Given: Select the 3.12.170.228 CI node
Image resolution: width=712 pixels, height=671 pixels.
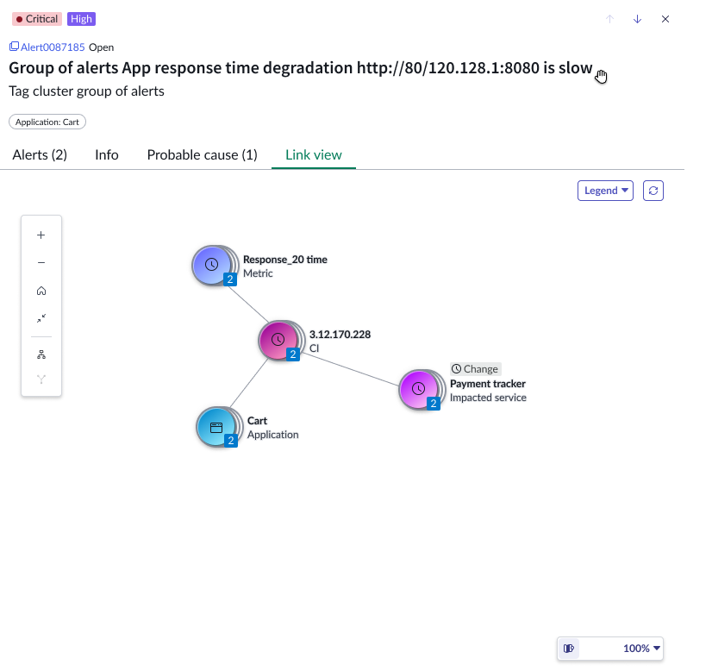Looking at the screenshot, I should pyautogui.click(x=278, y=340).
